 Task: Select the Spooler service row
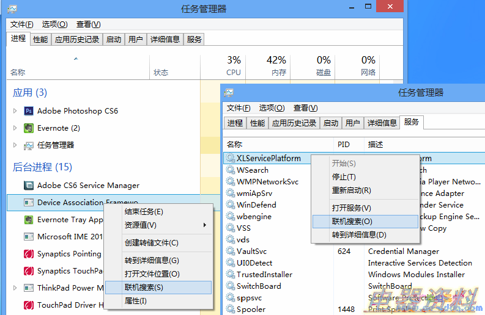click(252, 310)
